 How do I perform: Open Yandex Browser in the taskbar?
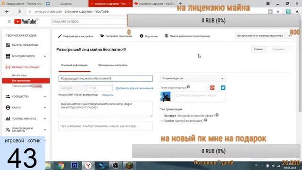[x=88, y=166]
